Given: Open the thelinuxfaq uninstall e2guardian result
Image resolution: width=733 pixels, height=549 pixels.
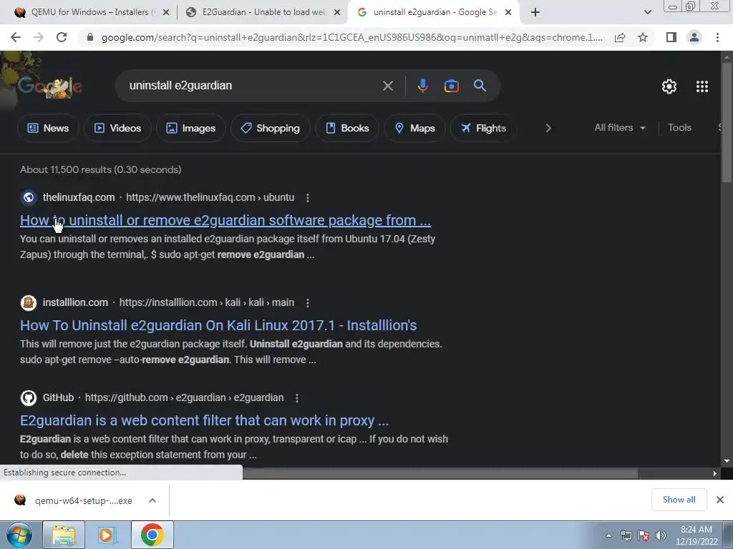Looking at the screenshot, I should (x=225, y=220).
